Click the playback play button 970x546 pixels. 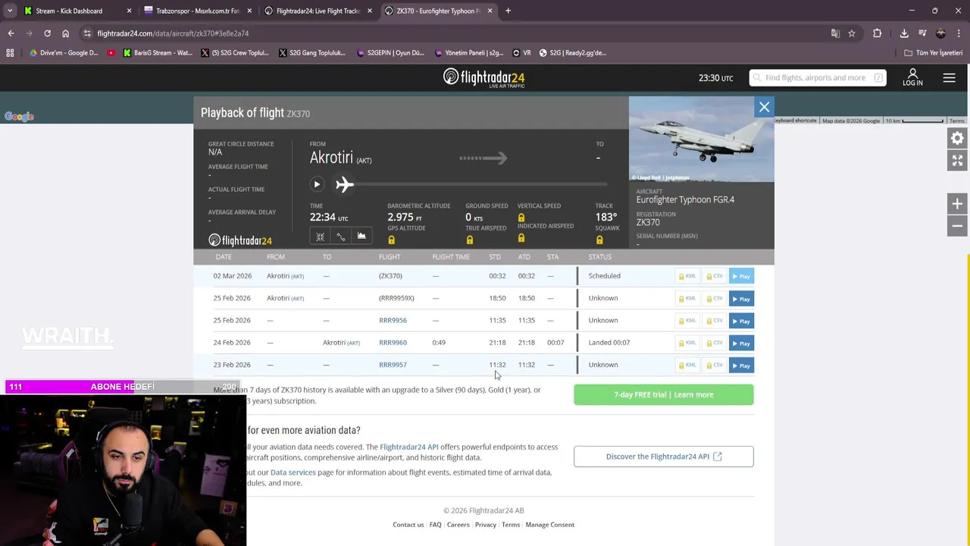coord(317,184)
